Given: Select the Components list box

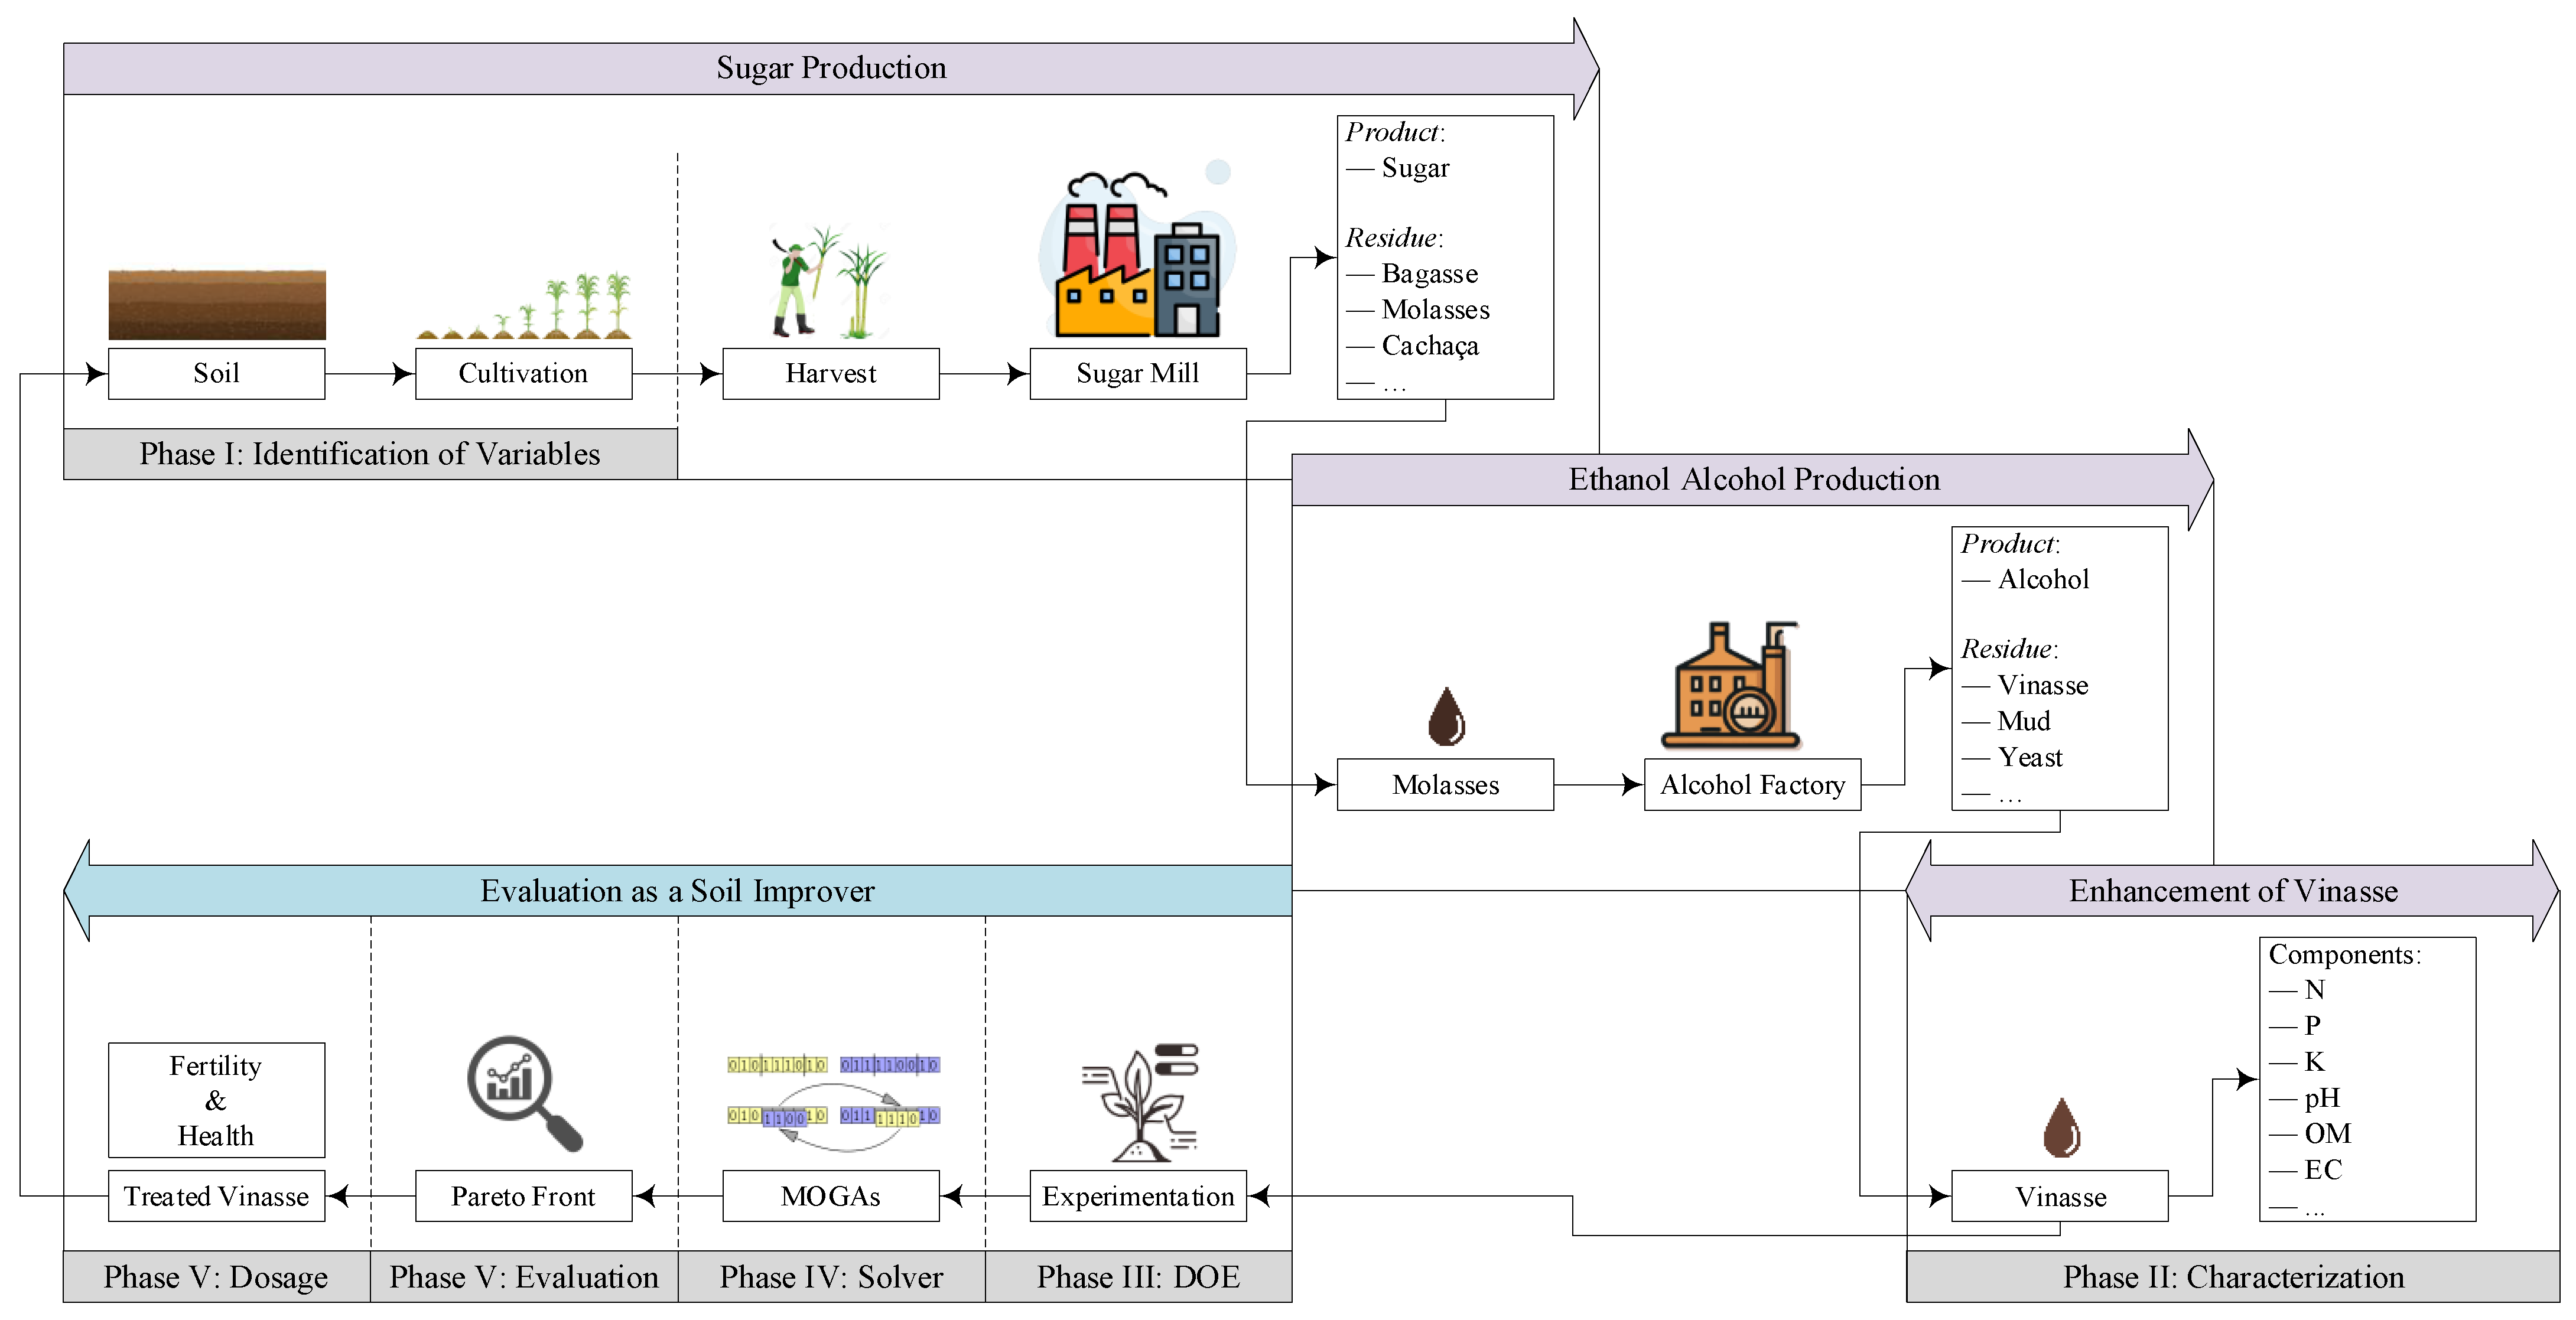Looking at the screenshot, I should [2367, 1079].
